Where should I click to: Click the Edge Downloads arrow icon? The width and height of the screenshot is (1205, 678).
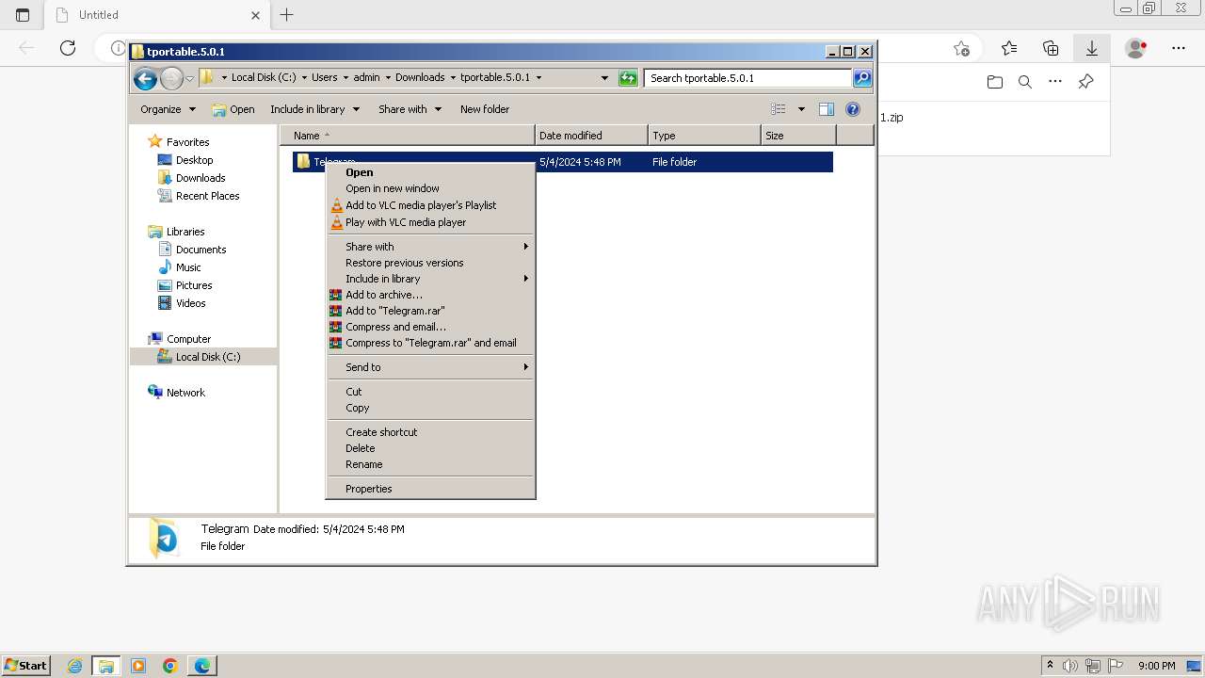(1092, 48)
